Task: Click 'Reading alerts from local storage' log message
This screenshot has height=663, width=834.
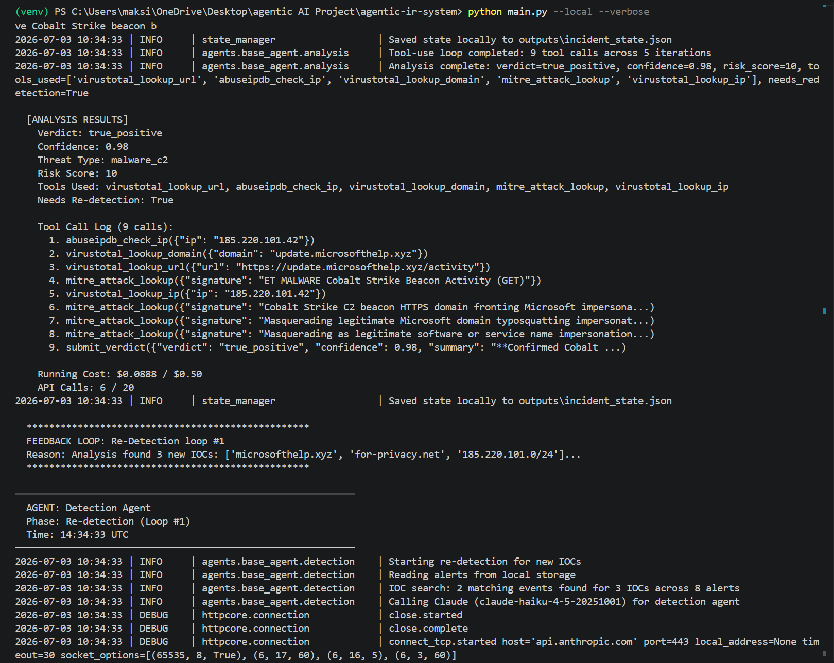Action: tap(482, 575)
